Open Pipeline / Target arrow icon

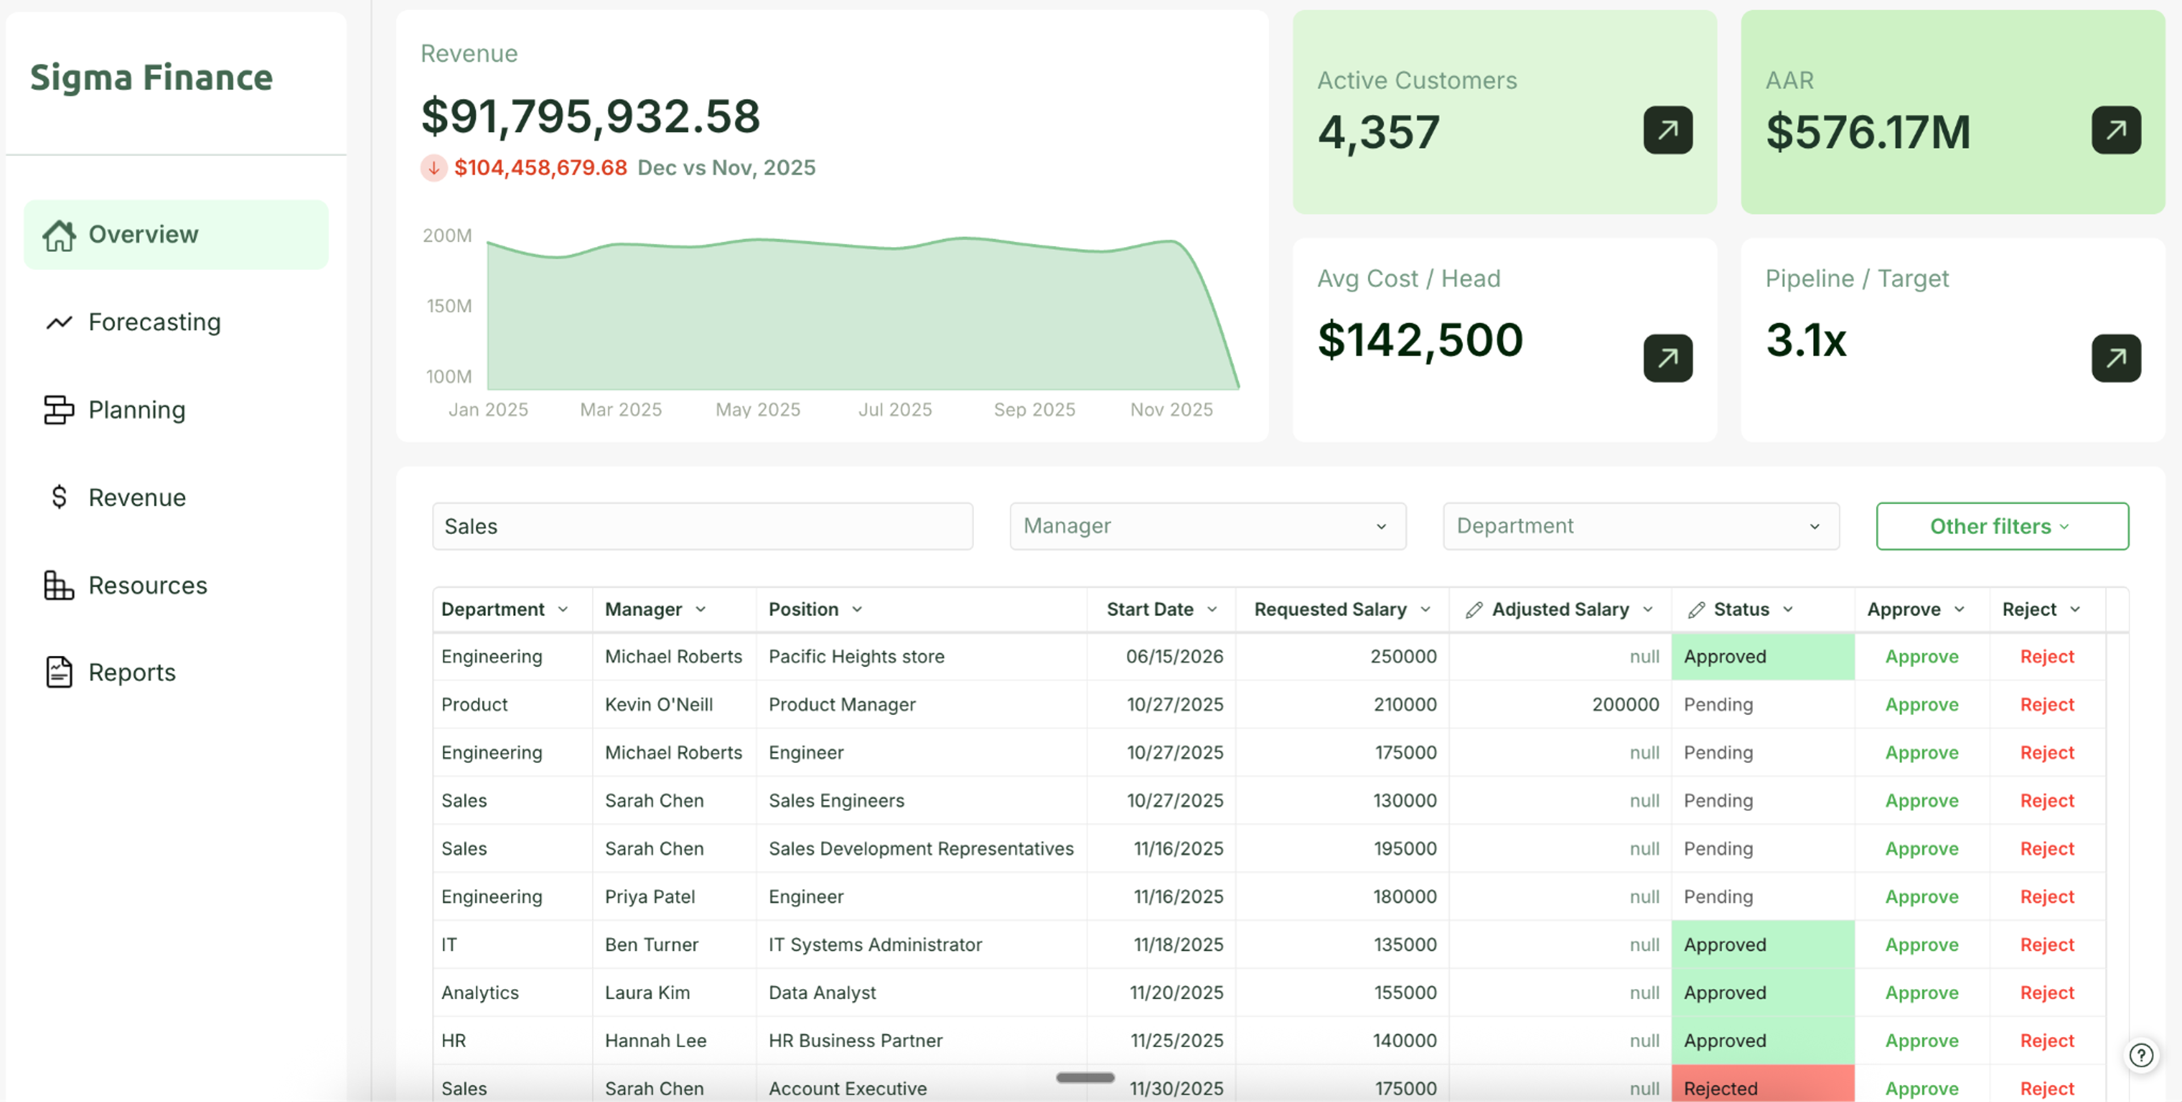[2115, 358]
